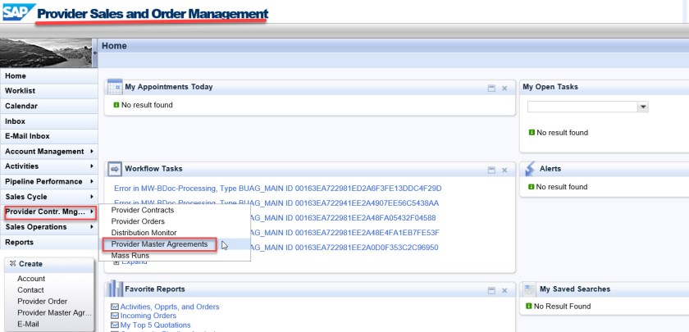Expand the Pipeline Performance submenu
The image size is (689, 332).
pyautogui.click(x=91, y=181)
